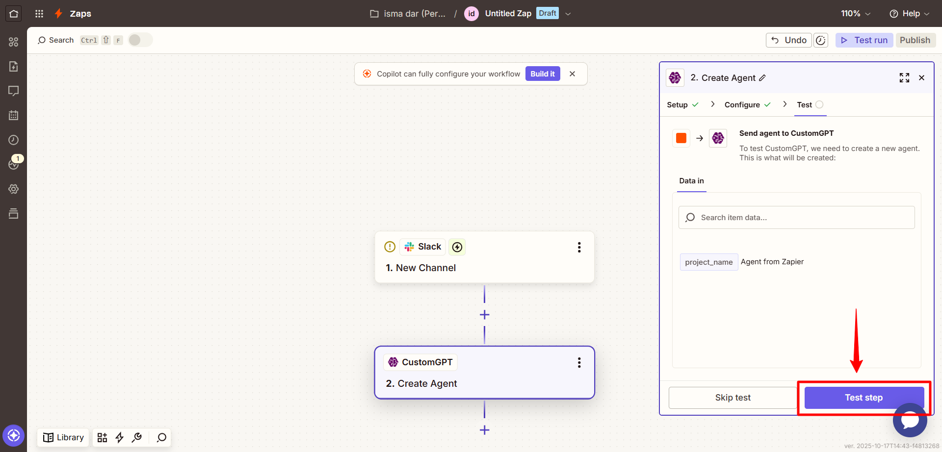
Task: Click the orange app icon in Send agent row
Action: tap(681, 138)
